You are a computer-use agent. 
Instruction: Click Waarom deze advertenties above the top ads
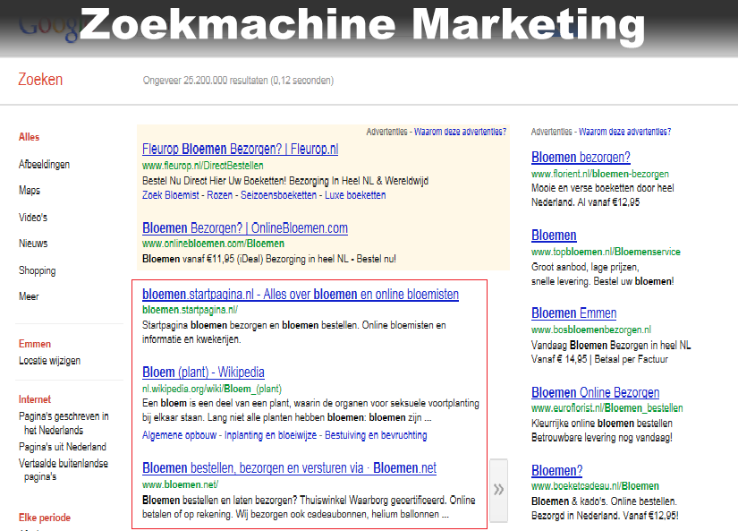pos(461,132)
